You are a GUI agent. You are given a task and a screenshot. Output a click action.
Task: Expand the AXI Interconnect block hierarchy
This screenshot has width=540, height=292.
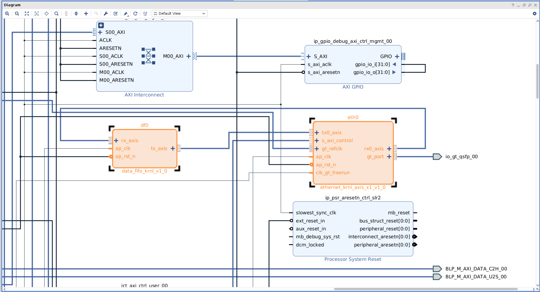point(101,25)
